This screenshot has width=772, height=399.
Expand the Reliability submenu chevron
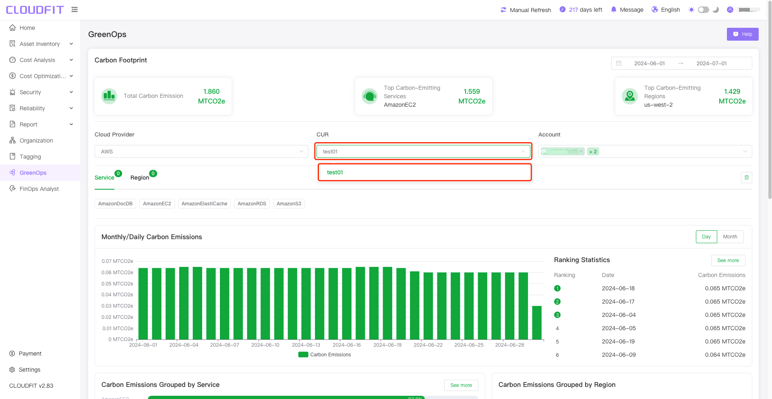click(x=71, y=108)
